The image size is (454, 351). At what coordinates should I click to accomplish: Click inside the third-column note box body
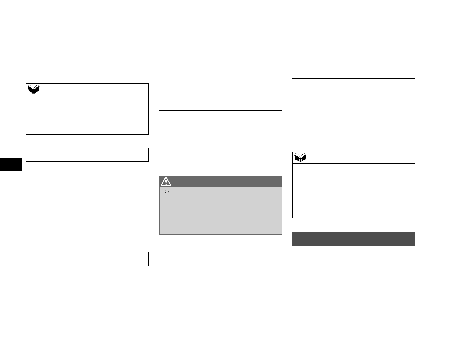354,191
